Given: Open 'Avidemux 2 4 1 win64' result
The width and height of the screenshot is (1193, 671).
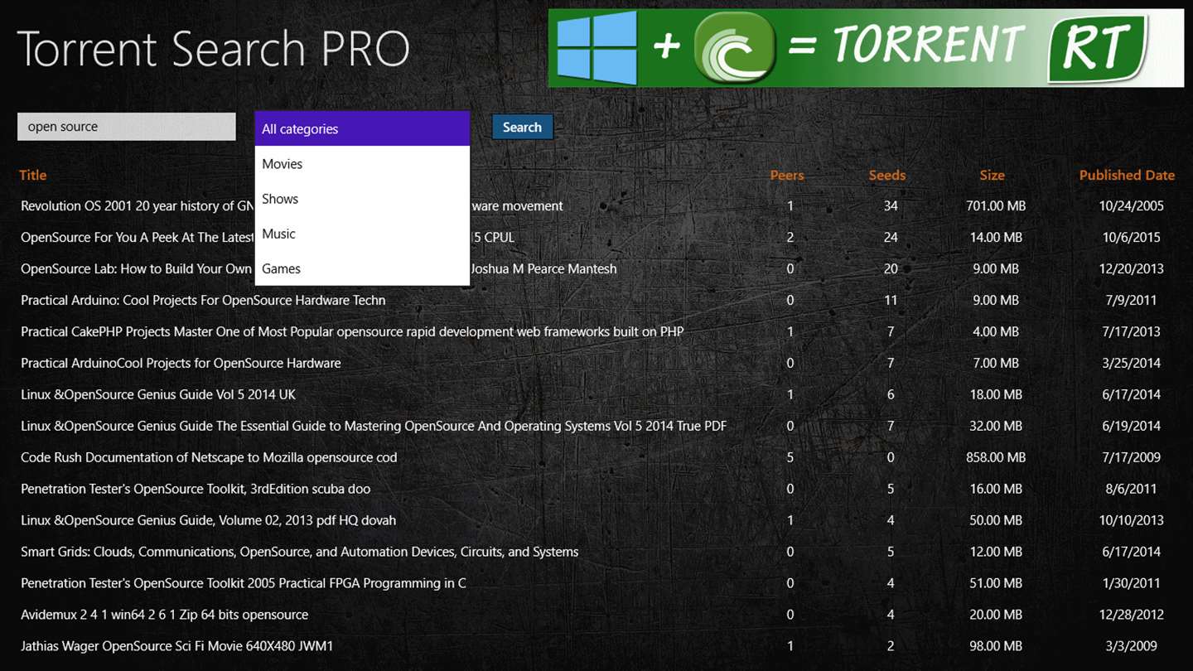Looking at the screenshot, I should tap(165, 615).
